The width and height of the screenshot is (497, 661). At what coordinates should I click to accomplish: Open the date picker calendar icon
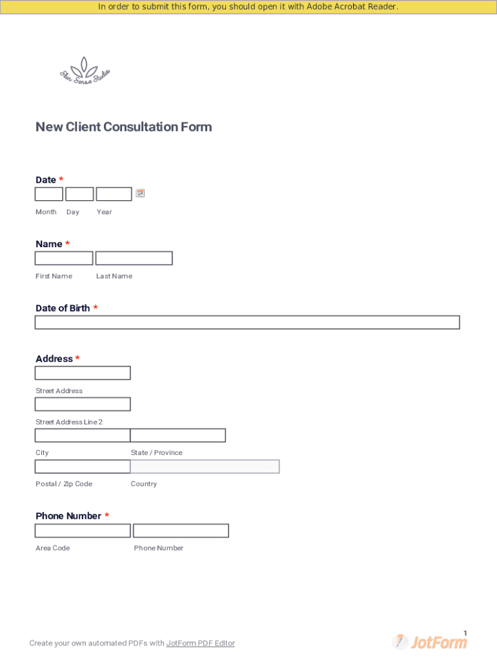(140, 193)
